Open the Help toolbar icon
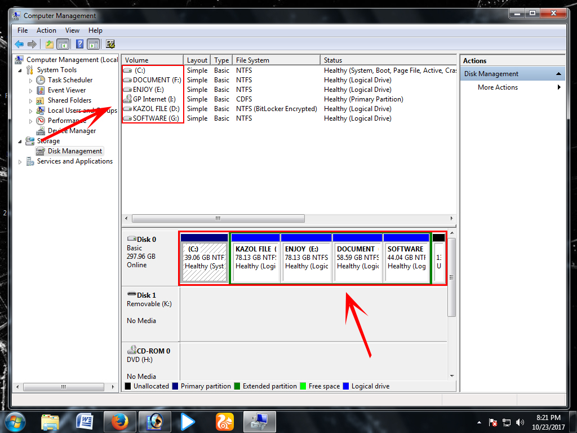577x433 pixels. coord(79,45)
